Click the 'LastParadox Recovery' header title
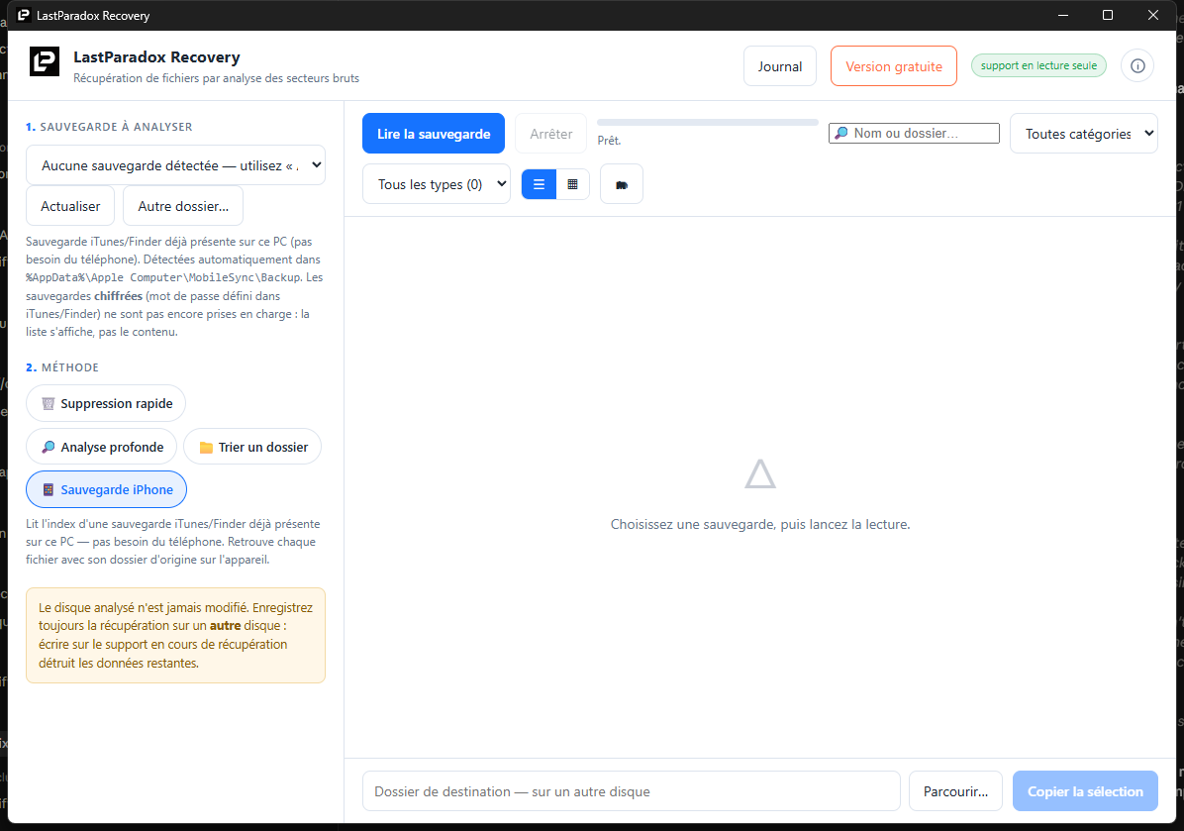1184x831 pixels. 156,57
